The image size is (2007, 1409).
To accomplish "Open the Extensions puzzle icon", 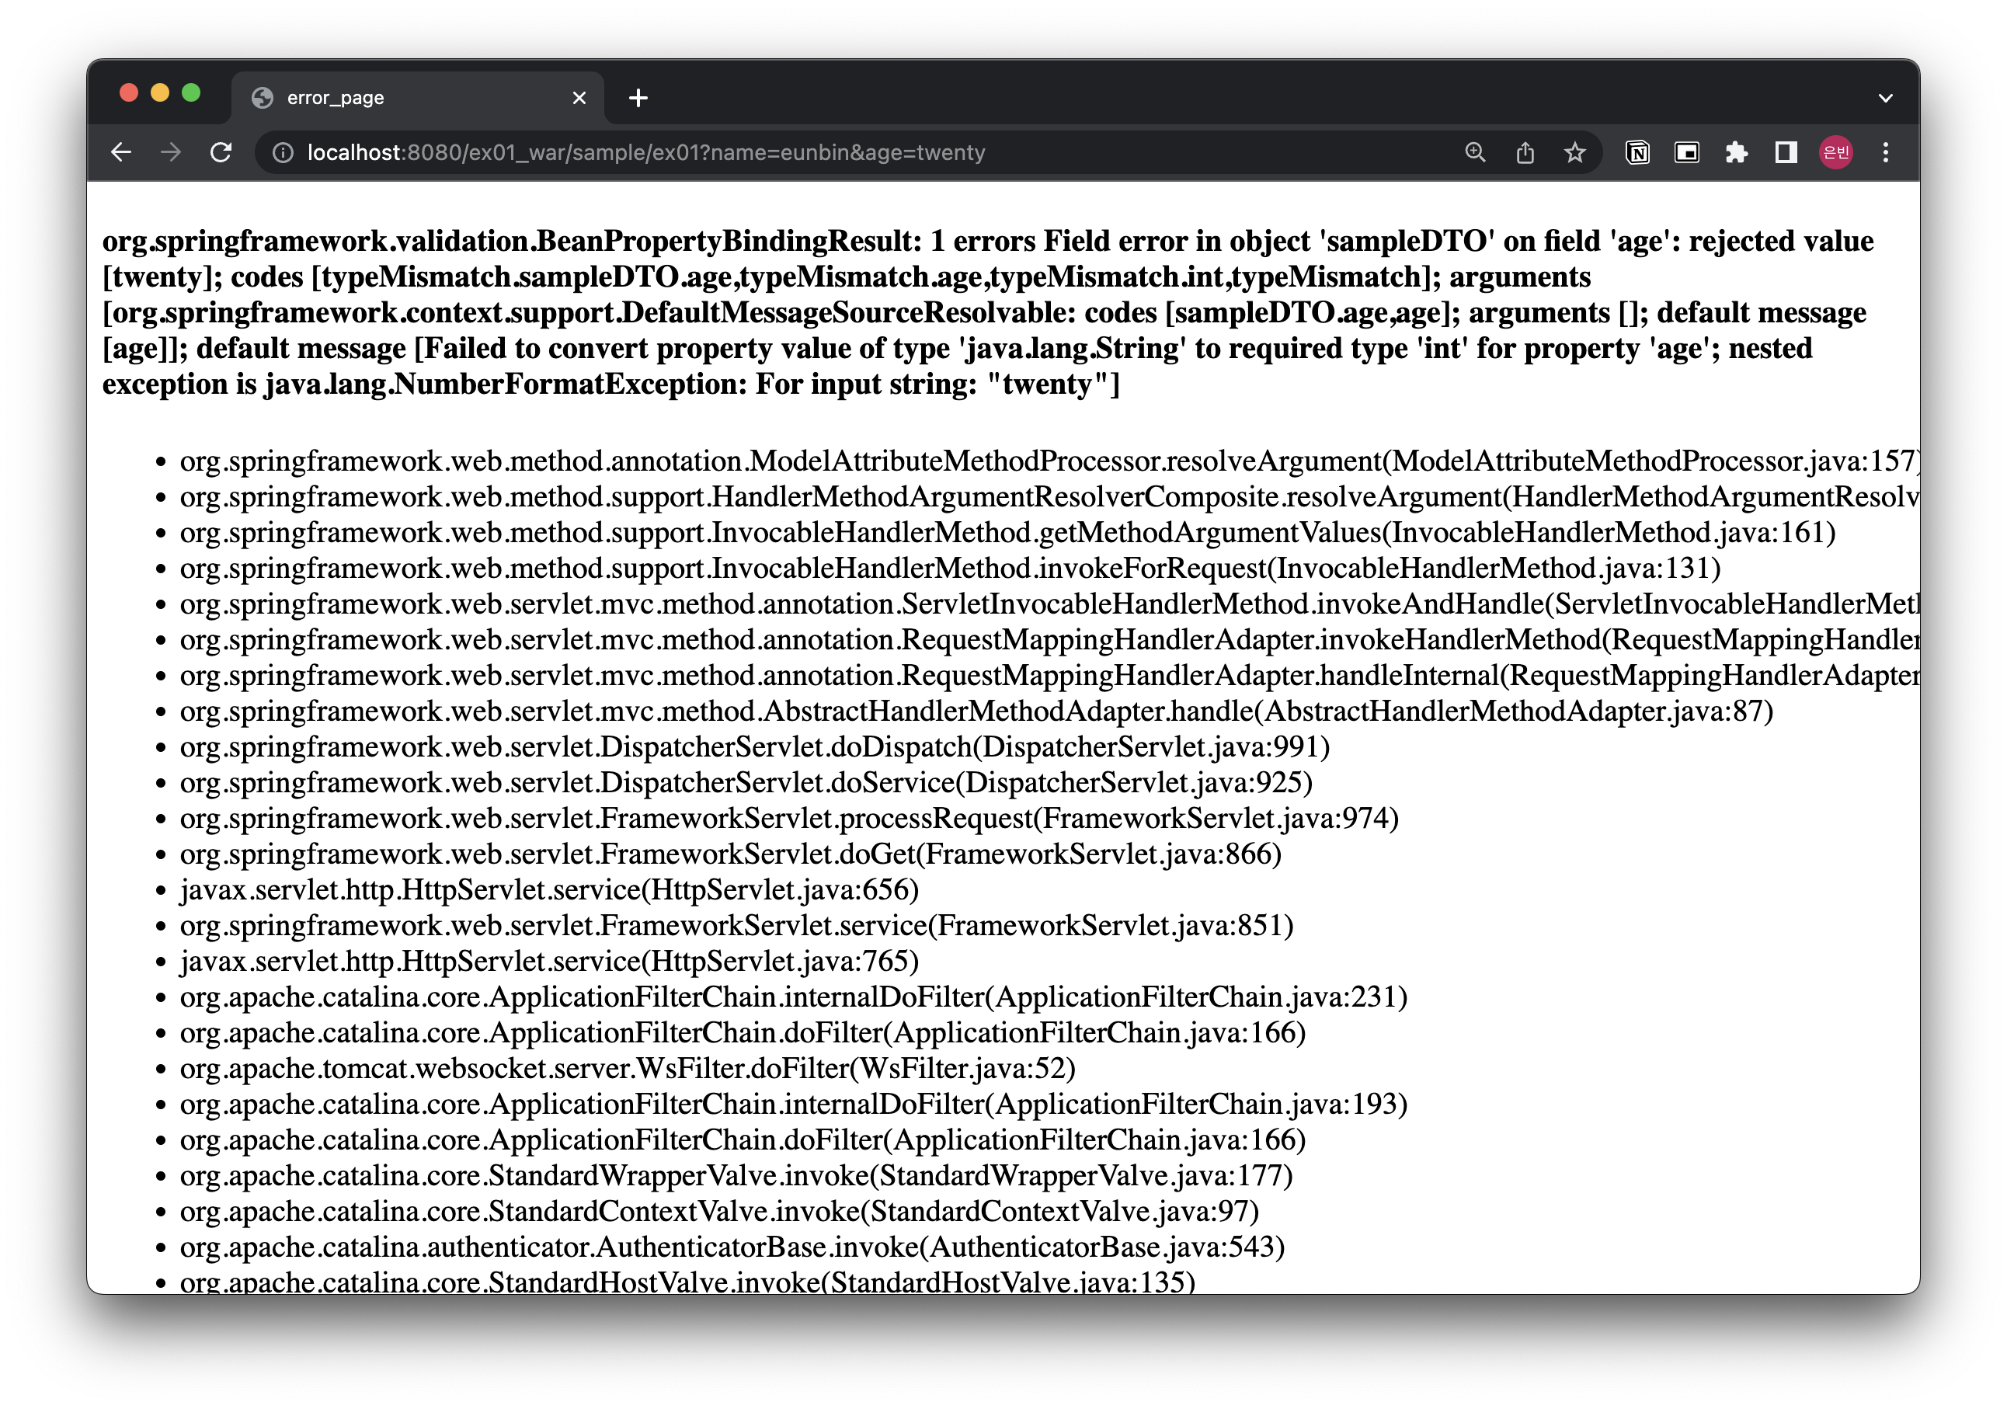I will tap(1736, 153).
